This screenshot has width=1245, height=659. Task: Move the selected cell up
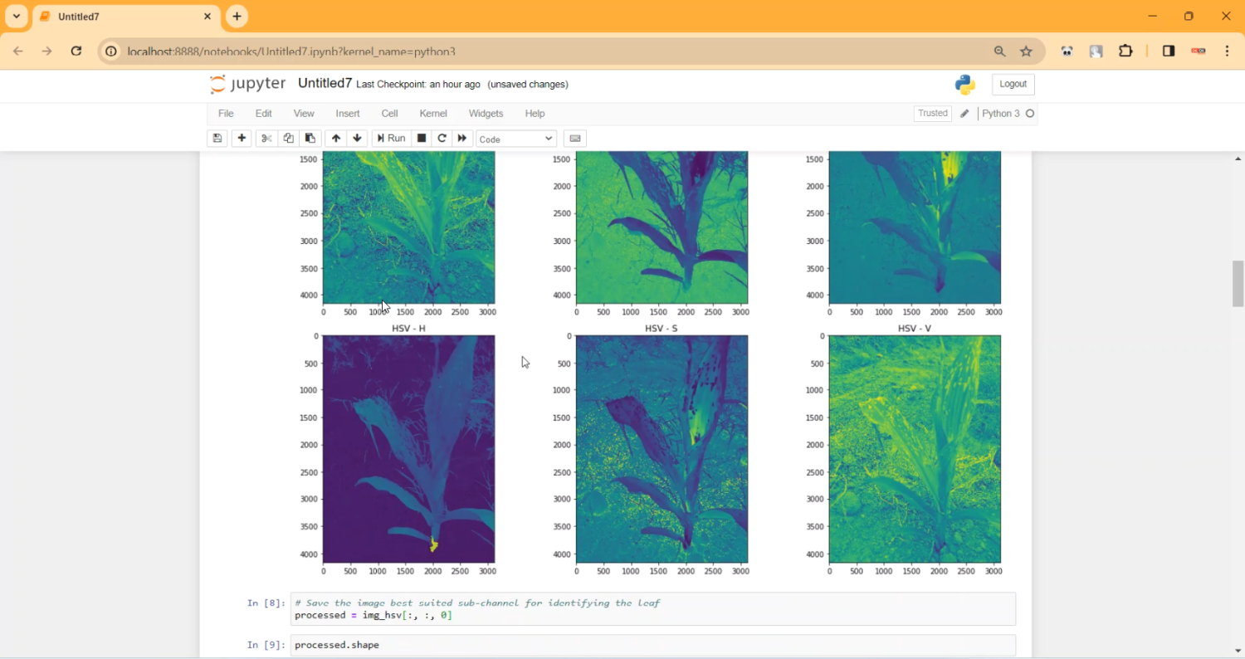(x=335, y=139)
